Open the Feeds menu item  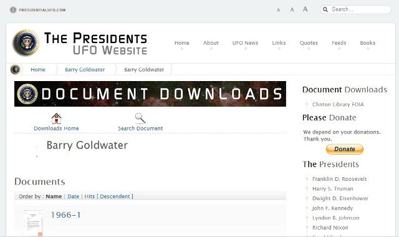coord(339,43)
